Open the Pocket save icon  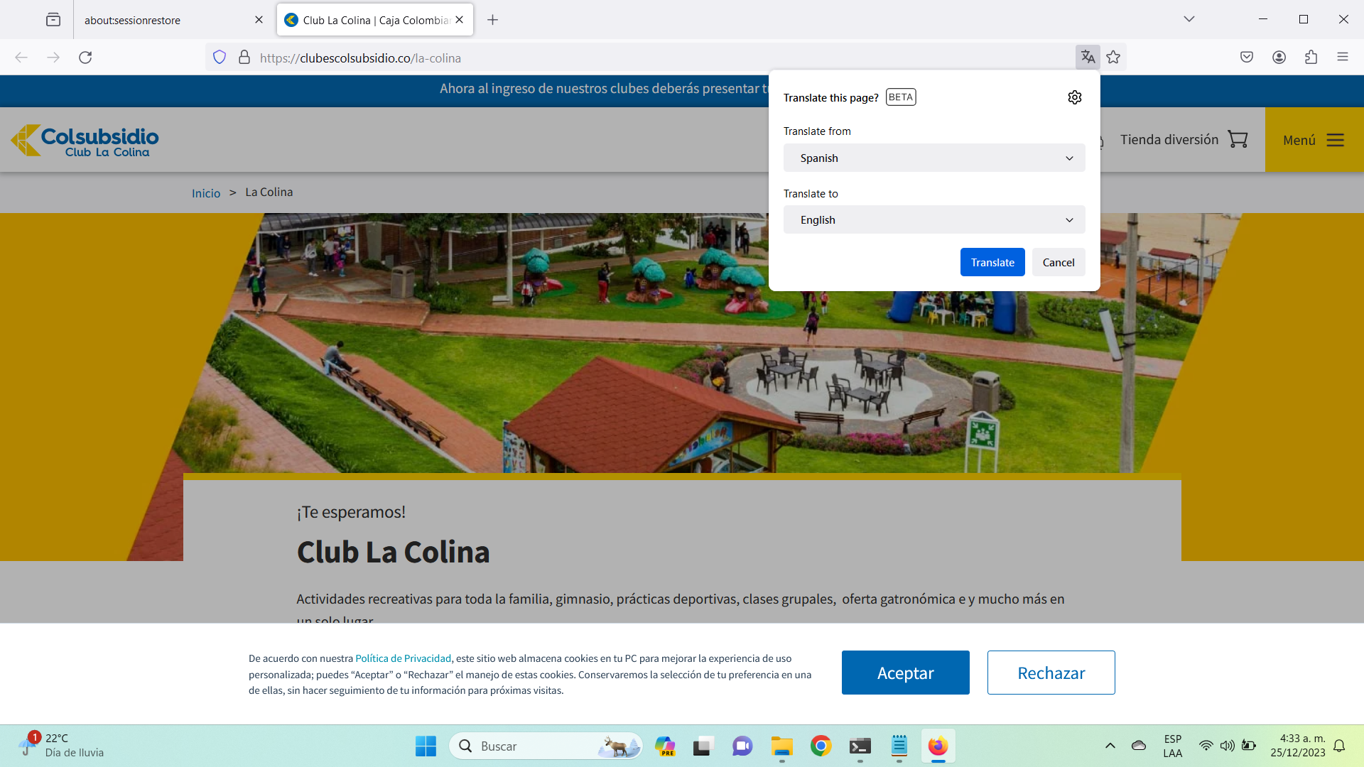pyautogui.click(x=1247, y=58)
